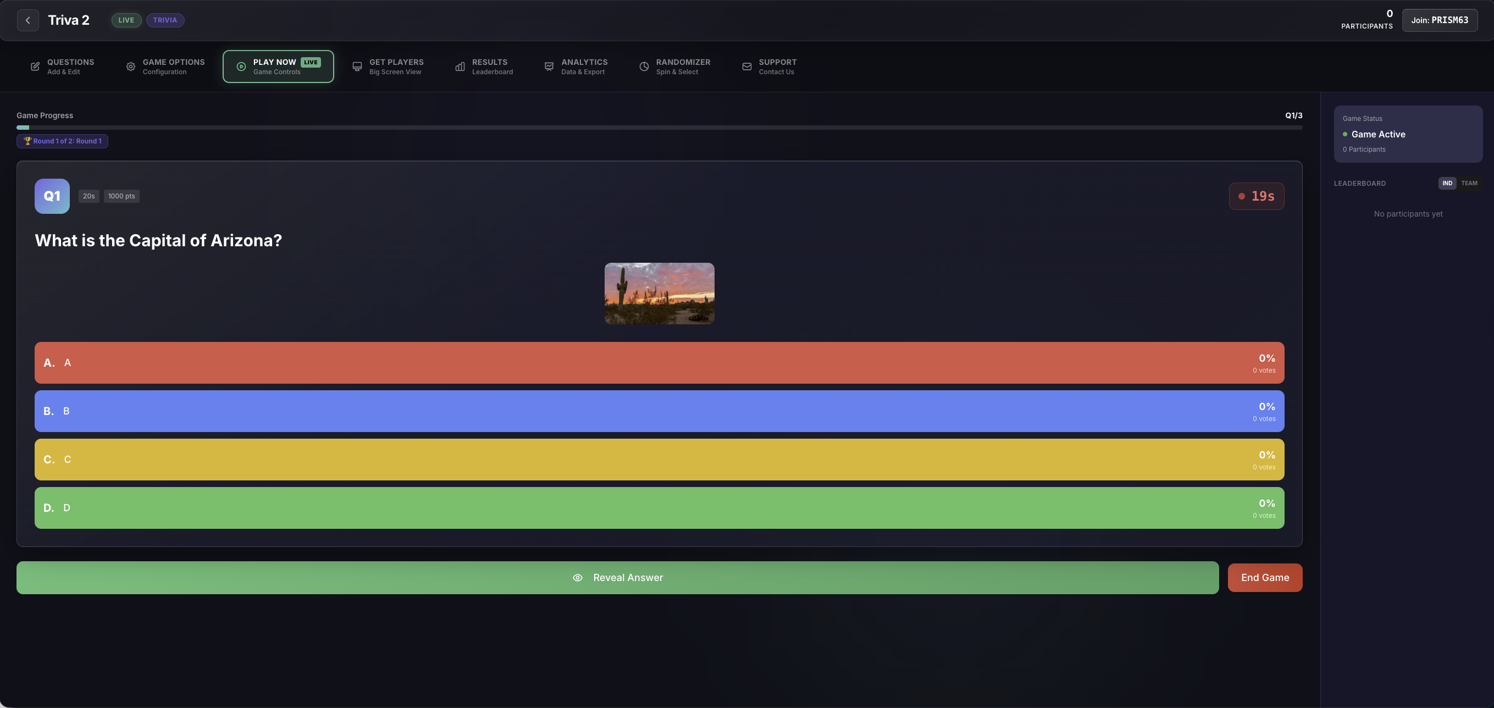Open Get Players Big Screen View
Screen dimensions: 1494x708
pyautogui.click(x=388, y=67)
